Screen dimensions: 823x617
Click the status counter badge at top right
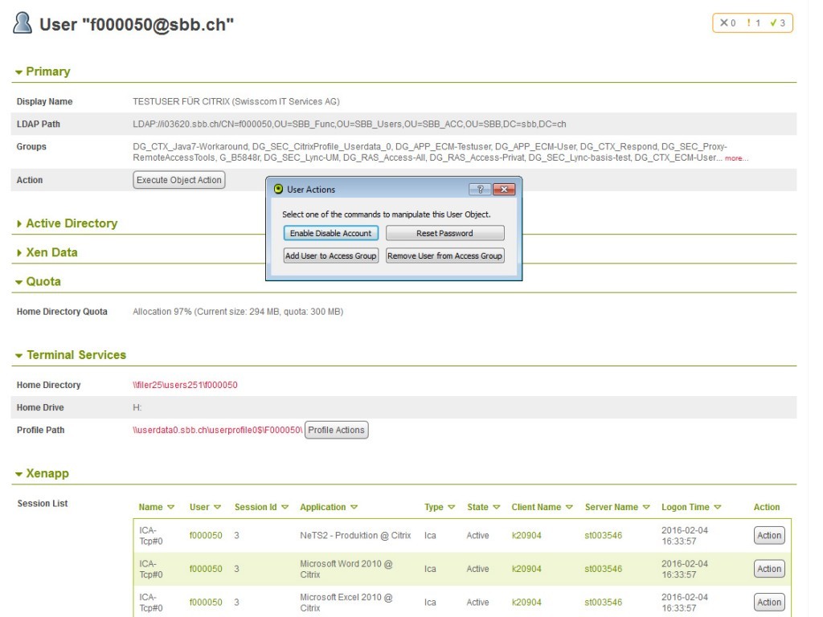click(x=752, y=23)
